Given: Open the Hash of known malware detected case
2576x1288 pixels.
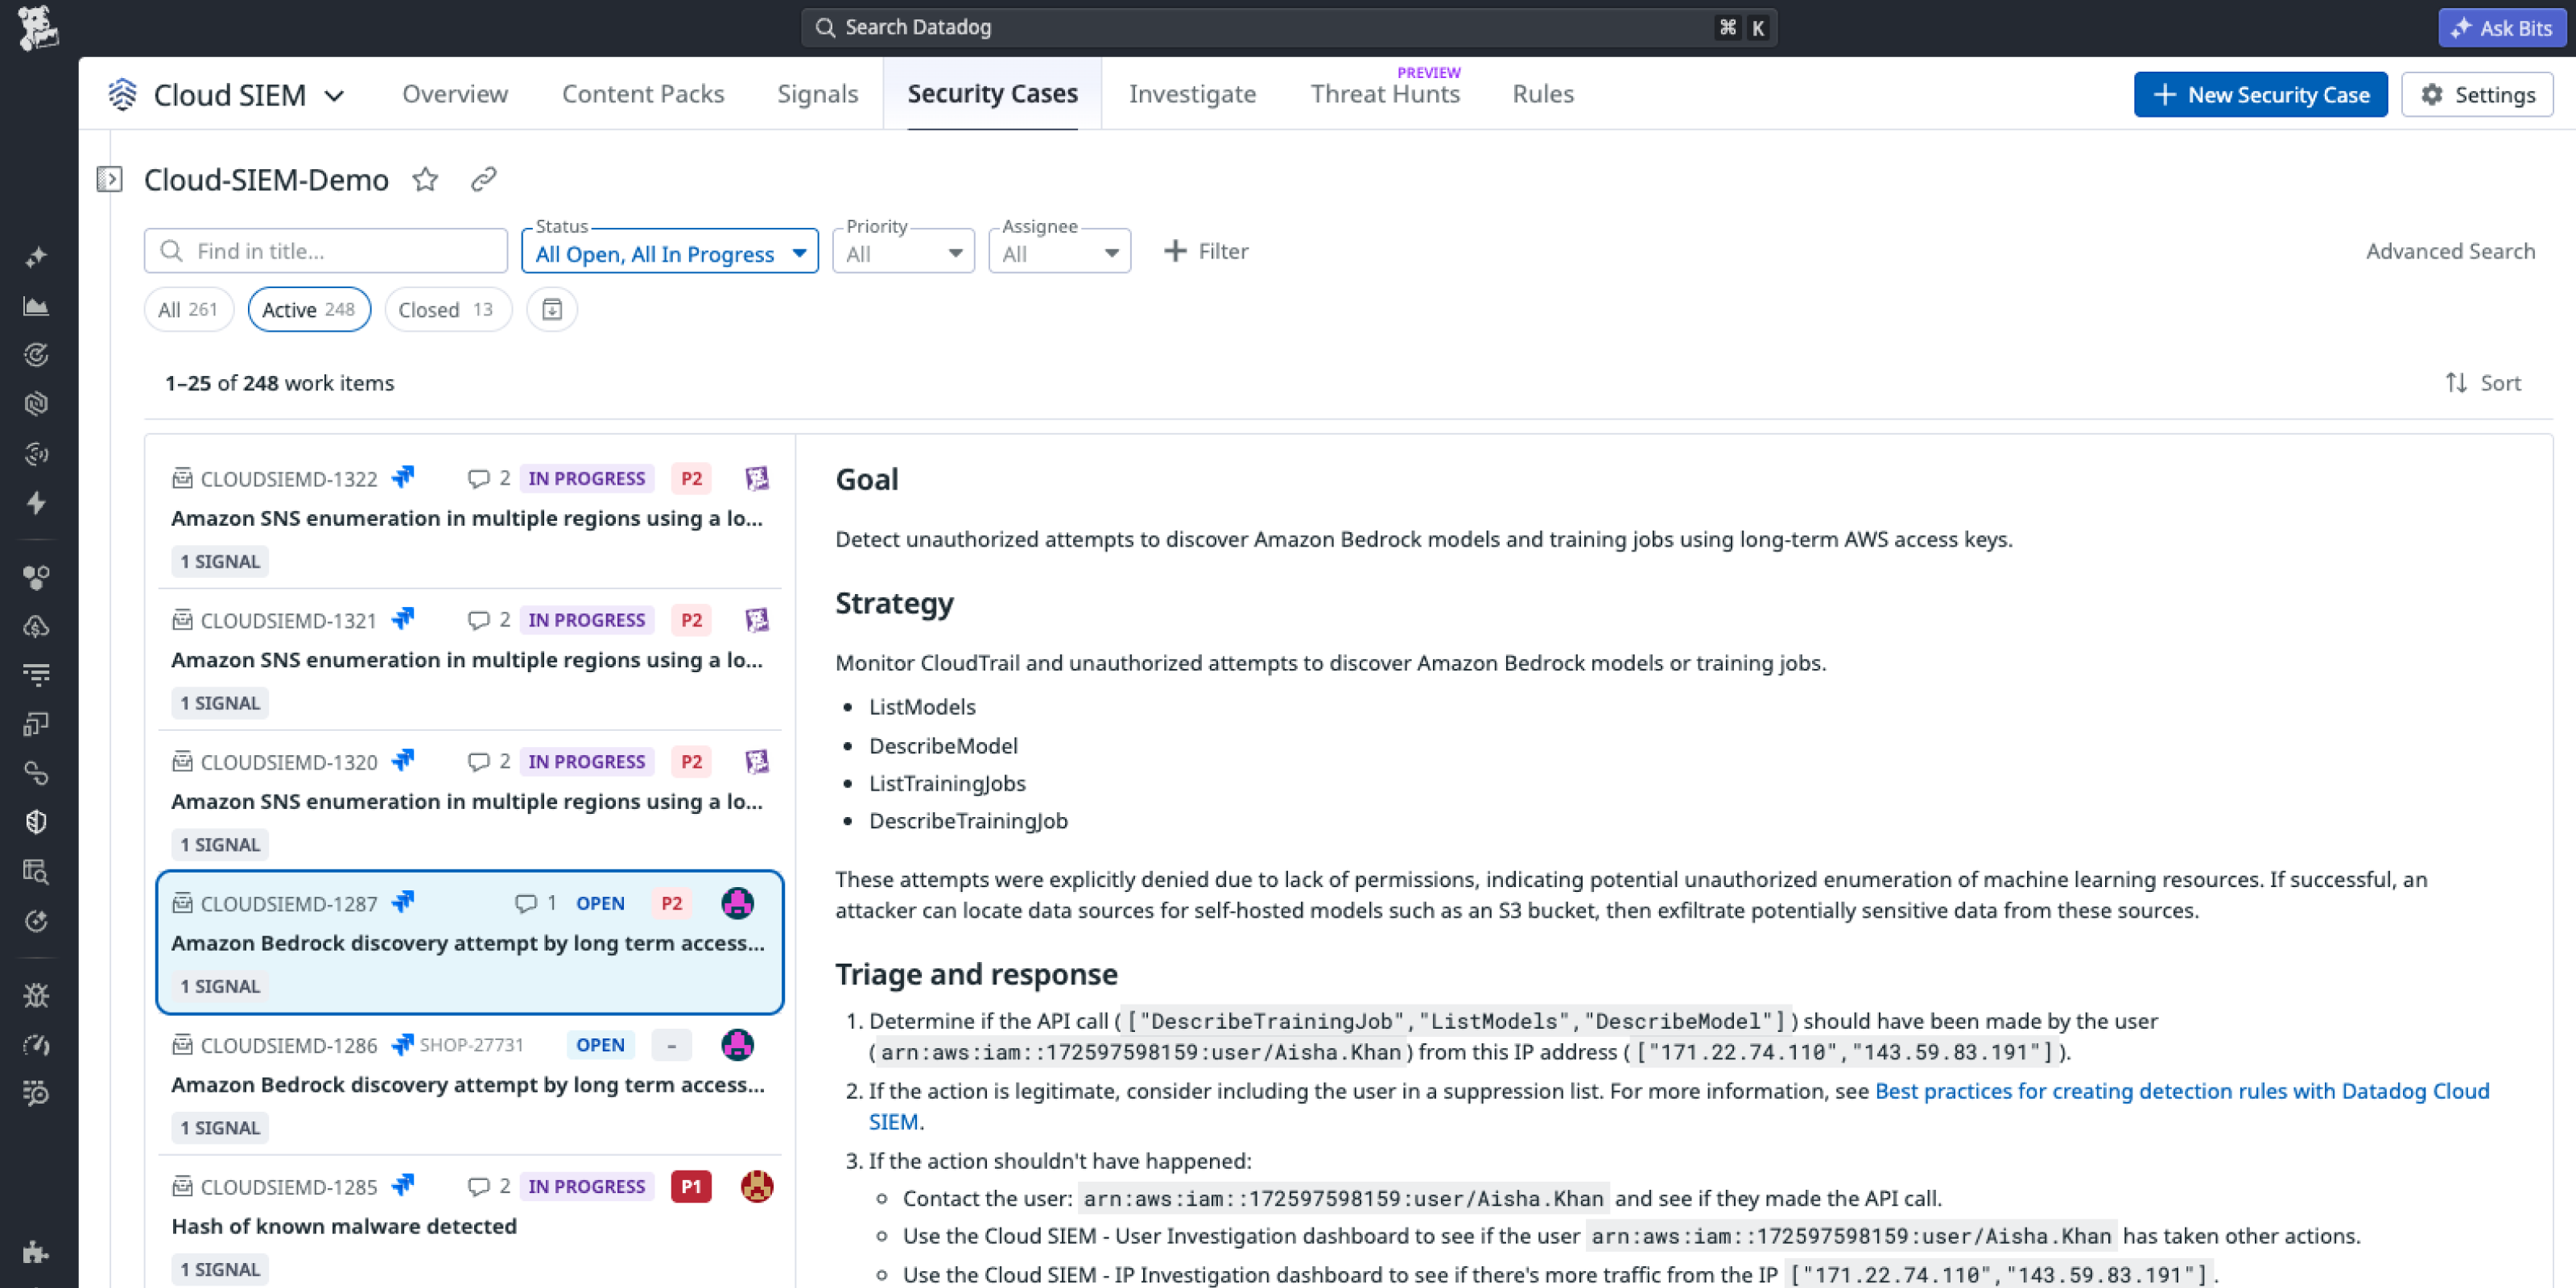Looking at the screenshot, I should [344, 1227].
